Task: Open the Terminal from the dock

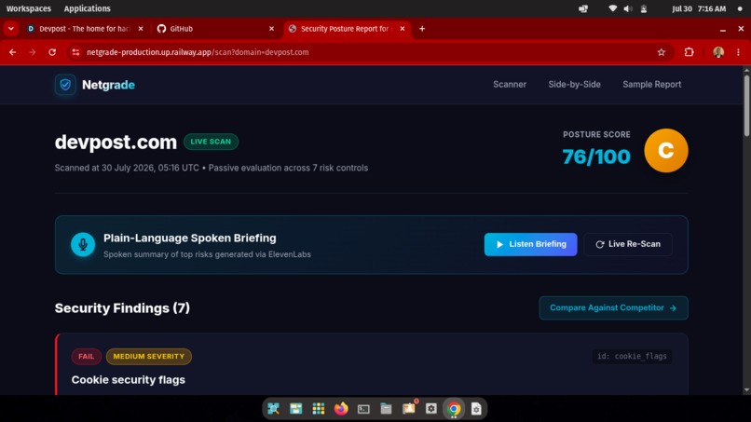Action: pyautogui.click(x=363, y=409)
